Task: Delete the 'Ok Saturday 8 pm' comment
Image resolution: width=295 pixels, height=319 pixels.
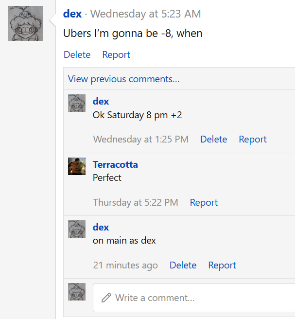Action: click(214, 139)
